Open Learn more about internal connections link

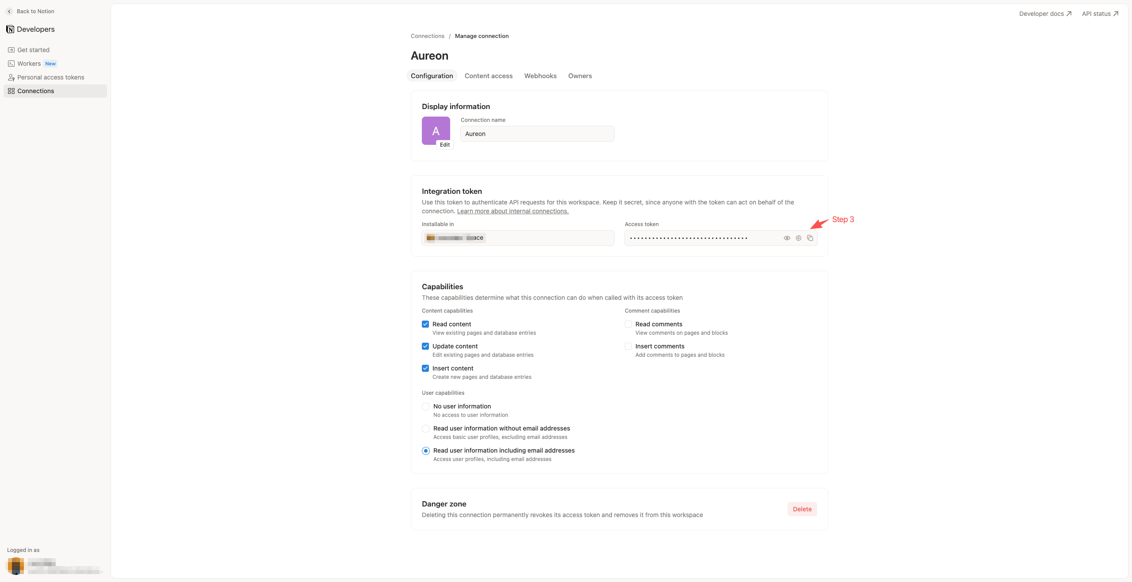tap(512, 211)
